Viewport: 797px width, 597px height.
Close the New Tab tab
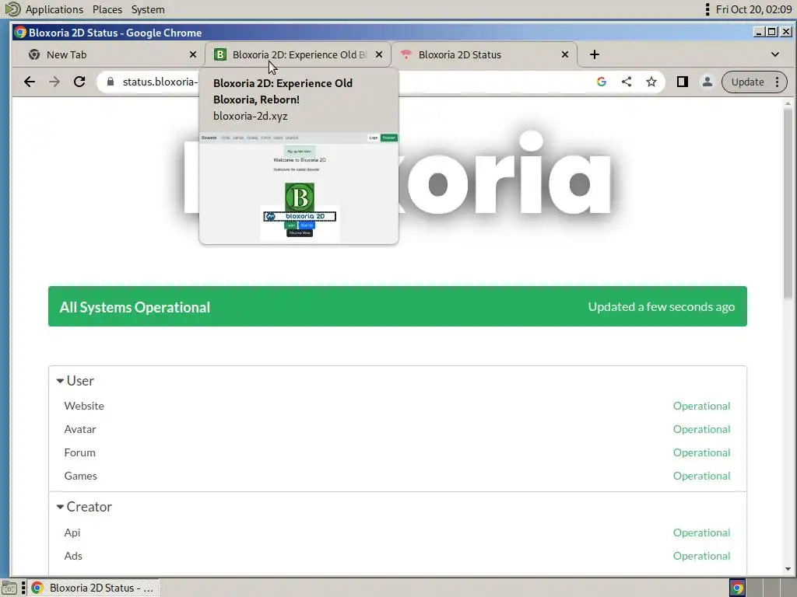(x=193, y=54)
